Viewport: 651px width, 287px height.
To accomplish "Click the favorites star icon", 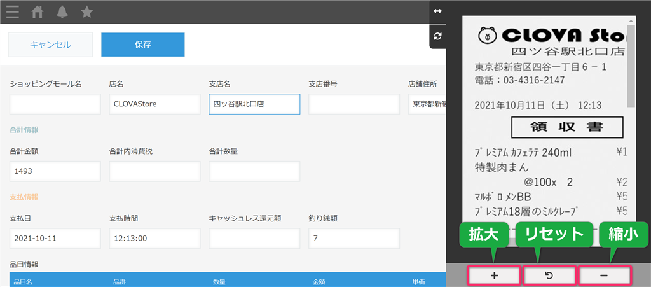I will [86, 13].
